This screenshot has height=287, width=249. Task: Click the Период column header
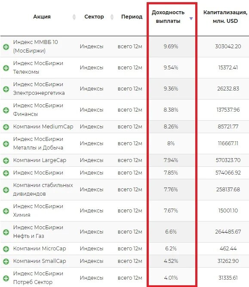point(132,17)
